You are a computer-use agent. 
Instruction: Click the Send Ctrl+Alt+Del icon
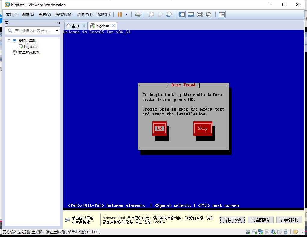138,14
